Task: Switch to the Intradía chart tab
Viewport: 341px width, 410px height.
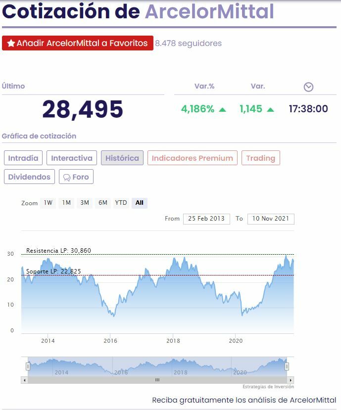Action: pos(23,158)
